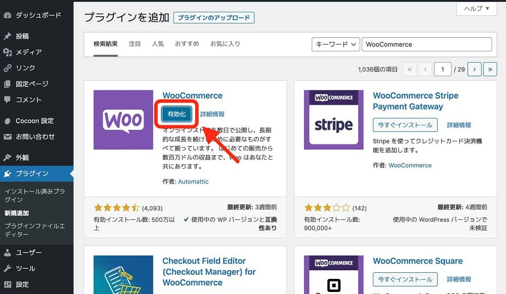This screenshot has height=294, width=506.
Task: Switch to 検索結果 tab
Action: click(106, 44)
